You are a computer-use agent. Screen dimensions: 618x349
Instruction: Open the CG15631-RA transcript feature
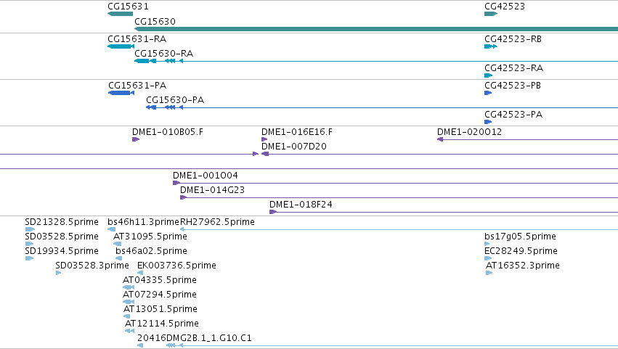pyautogui.click(x=121, y=46)
